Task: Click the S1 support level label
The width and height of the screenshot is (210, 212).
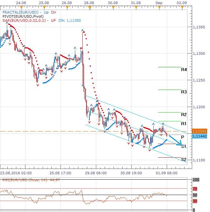Action: click(184, 146)
